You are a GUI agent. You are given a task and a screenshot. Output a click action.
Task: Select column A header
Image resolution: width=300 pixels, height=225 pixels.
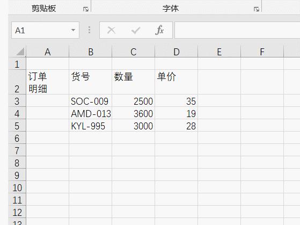47,52
